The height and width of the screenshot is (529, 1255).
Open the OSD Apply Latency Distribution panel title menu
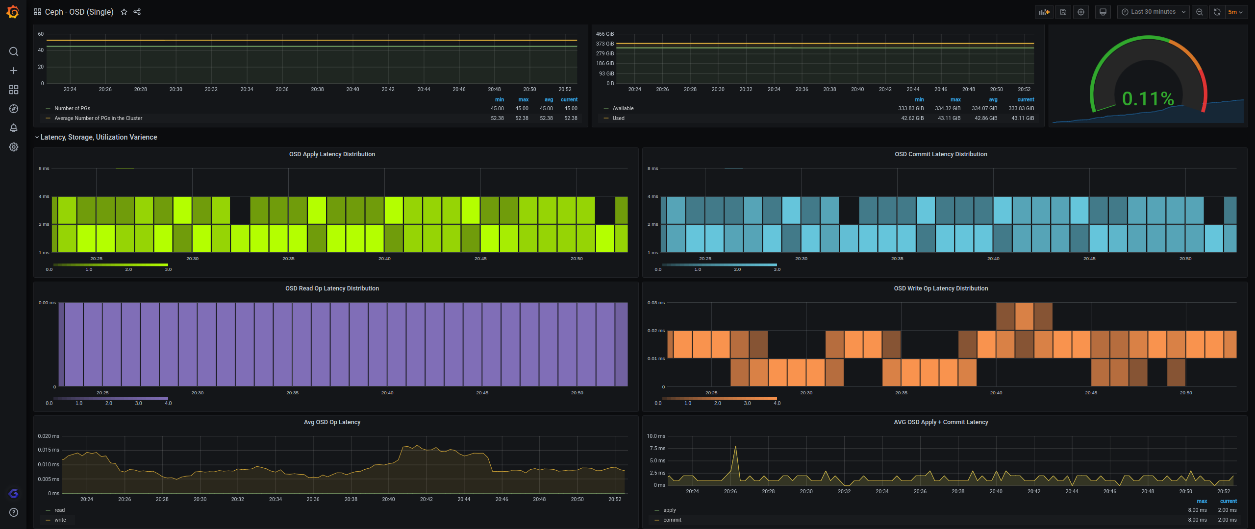332,154
